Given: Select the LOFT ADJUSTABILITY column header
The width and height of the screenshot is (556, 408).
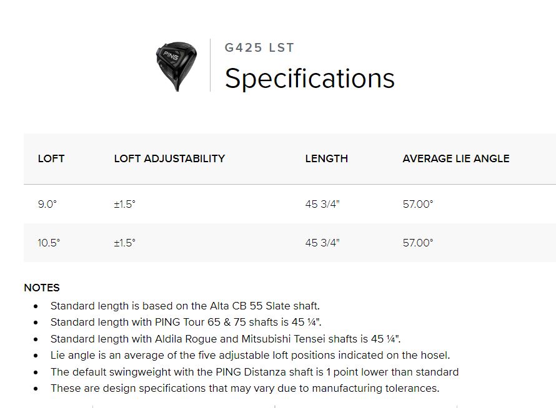Looking at the screenshot, I should (169, 158).
